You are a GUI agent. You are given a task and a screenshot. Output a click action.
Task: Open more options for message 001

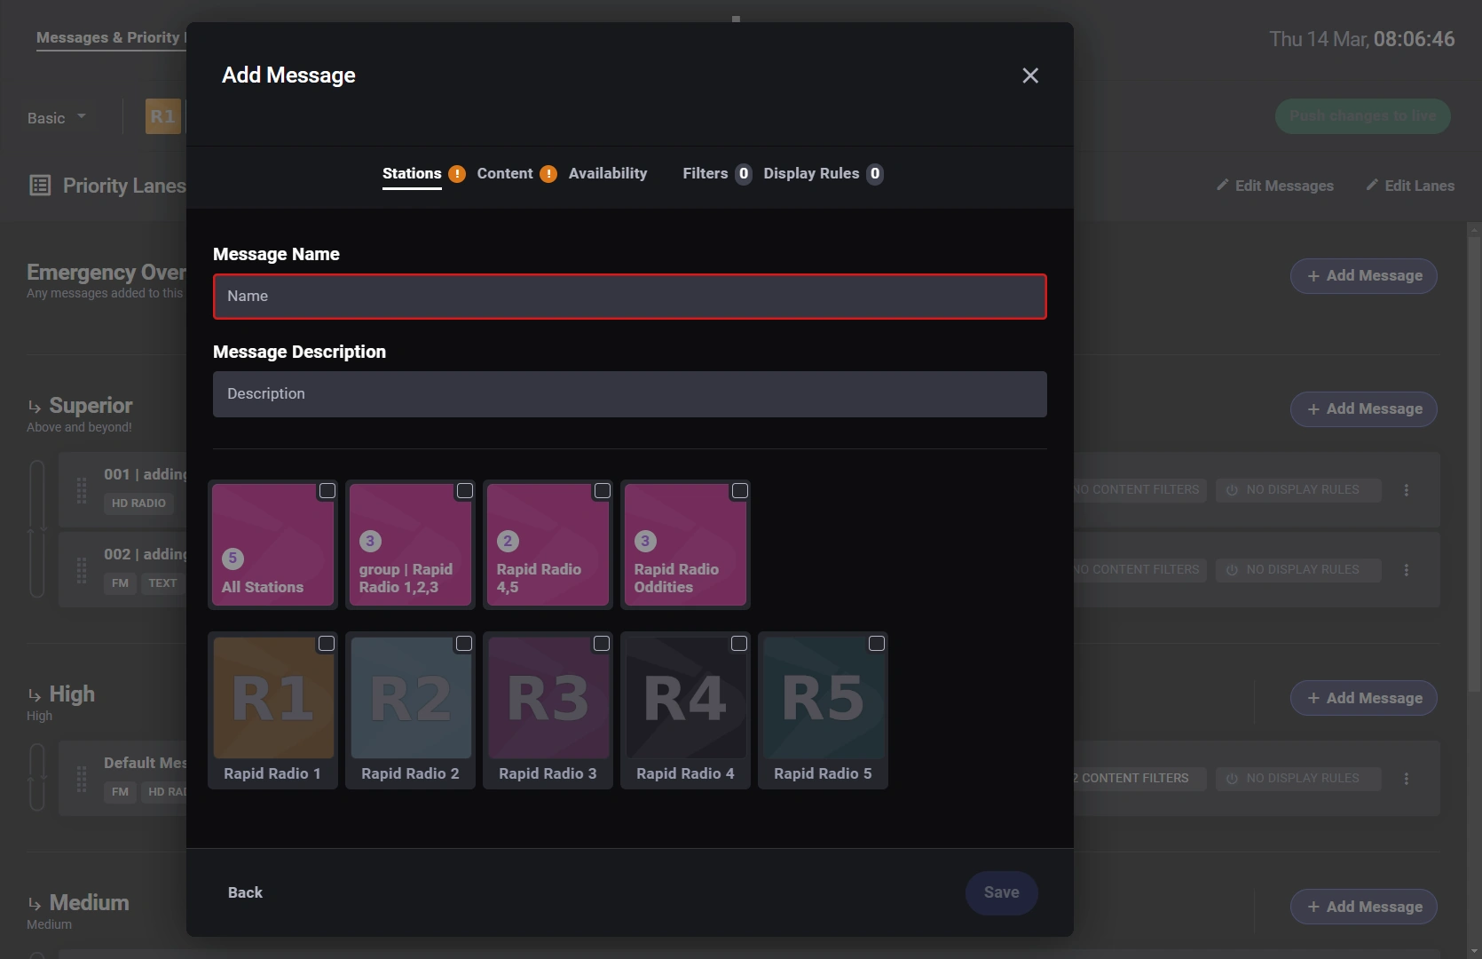(1407, 490)
